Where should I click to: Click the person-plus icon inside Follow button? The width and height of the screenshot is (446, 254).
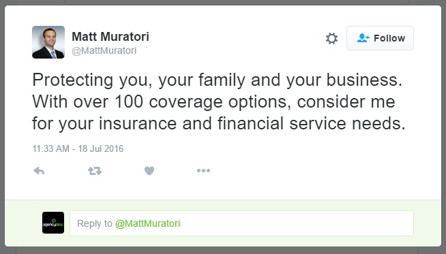pos(363,37)
